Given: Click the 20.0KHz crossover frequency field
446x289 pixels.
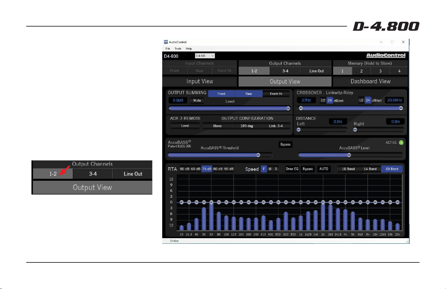Looking at the screenshot, I should [x=395, y=100].
